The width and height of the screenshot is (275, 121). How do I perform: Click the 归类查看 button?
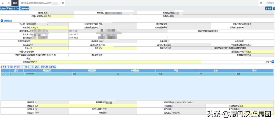(52, 67)
